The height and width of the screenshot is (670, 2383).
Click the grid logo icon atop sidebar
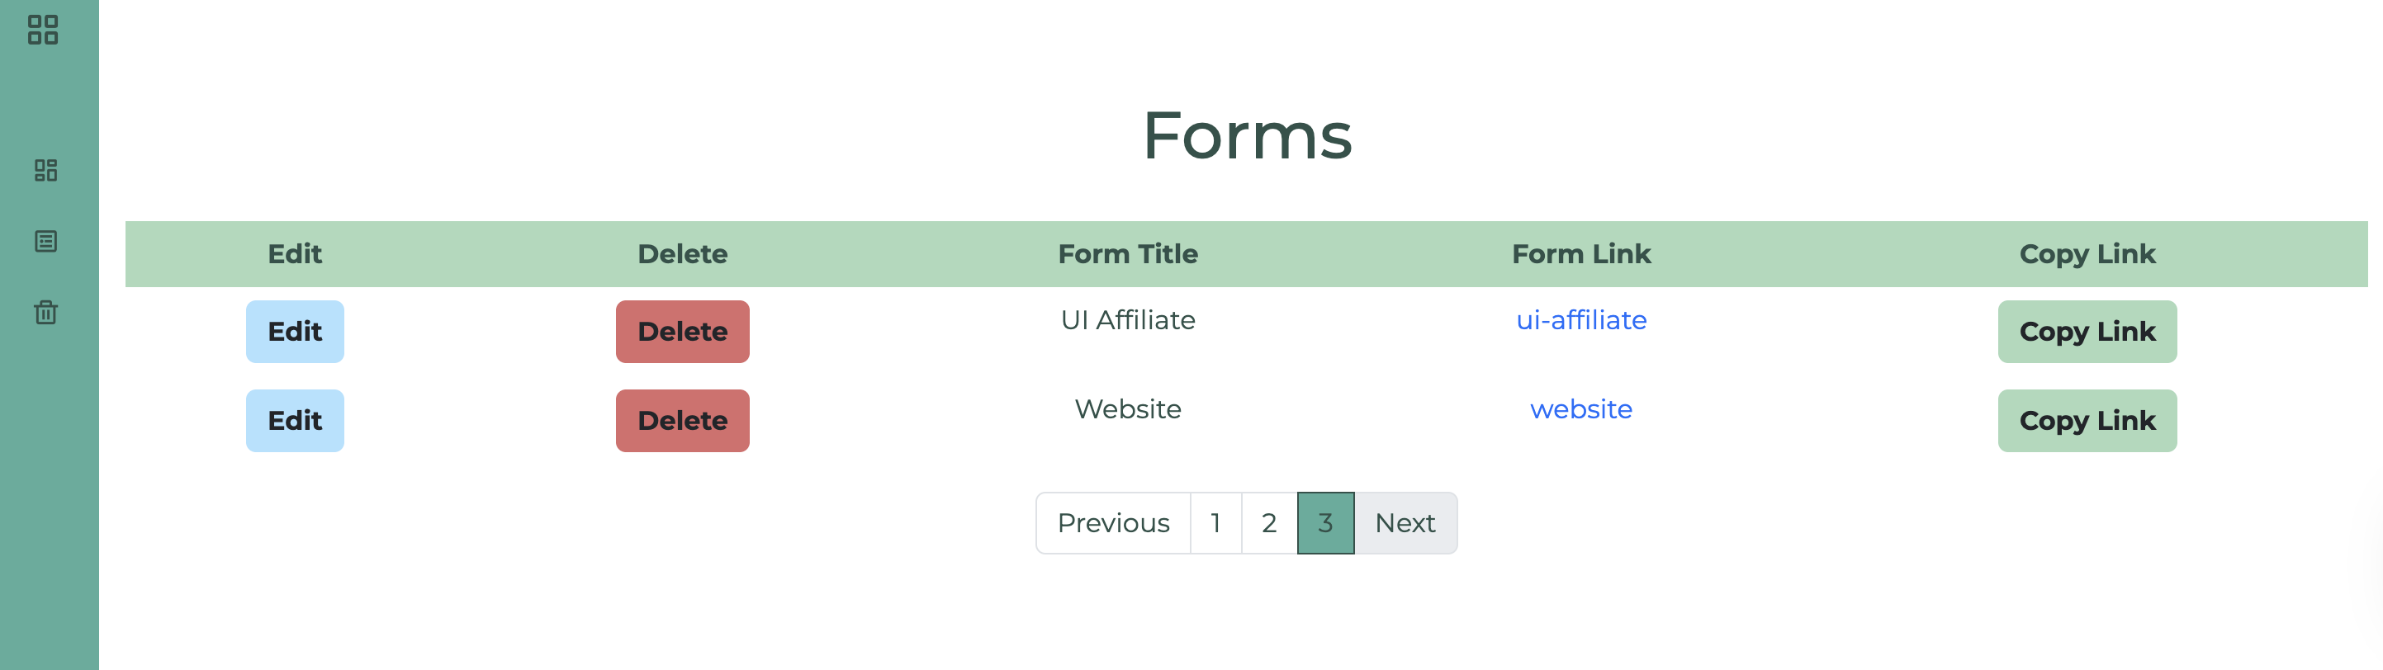(44, 30)
